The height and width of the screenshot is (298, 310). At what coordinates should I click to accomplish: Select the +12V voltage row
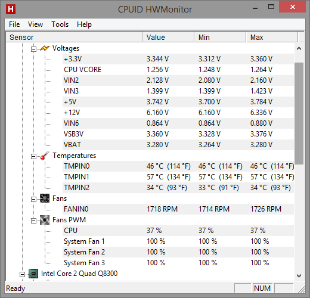point(178,113)
